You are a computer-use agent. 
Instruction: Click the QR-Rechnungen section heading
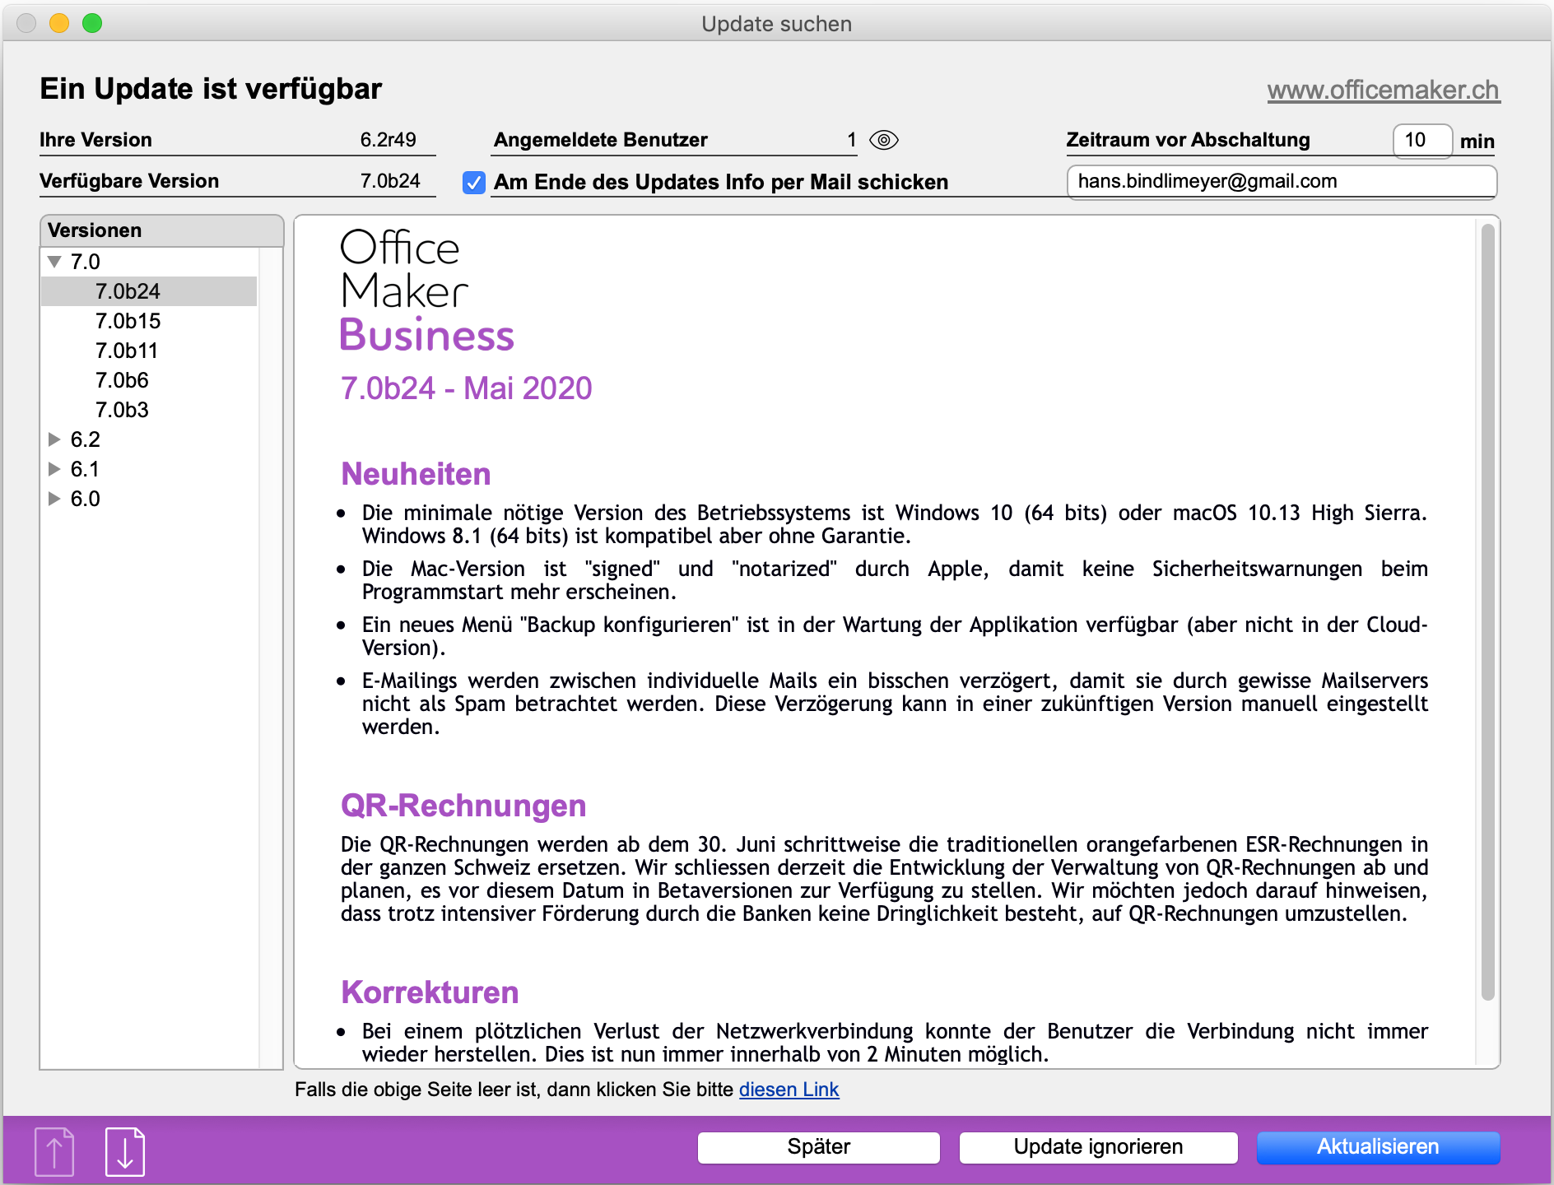[463, 806]
